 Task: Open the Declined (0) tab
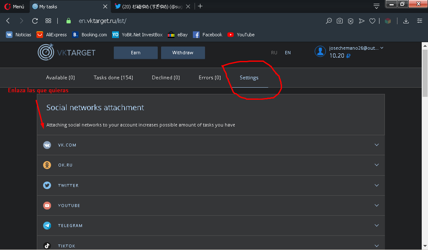tap(166, 78)
